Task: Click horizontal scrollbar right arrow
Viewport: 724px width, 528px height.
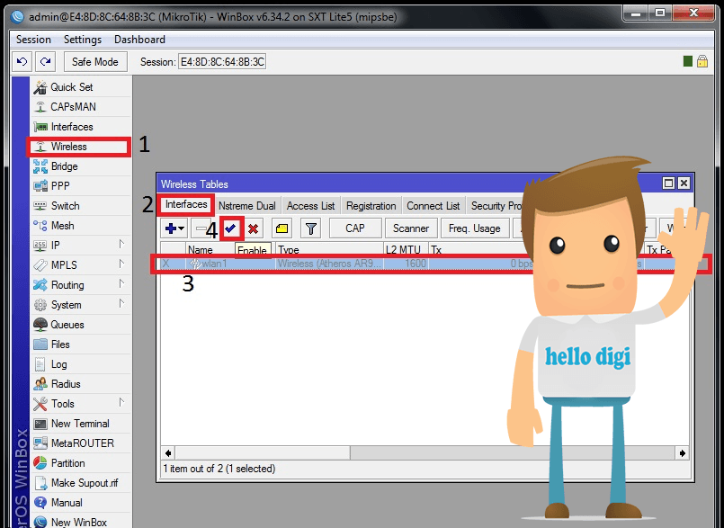Action: [682, 453]
